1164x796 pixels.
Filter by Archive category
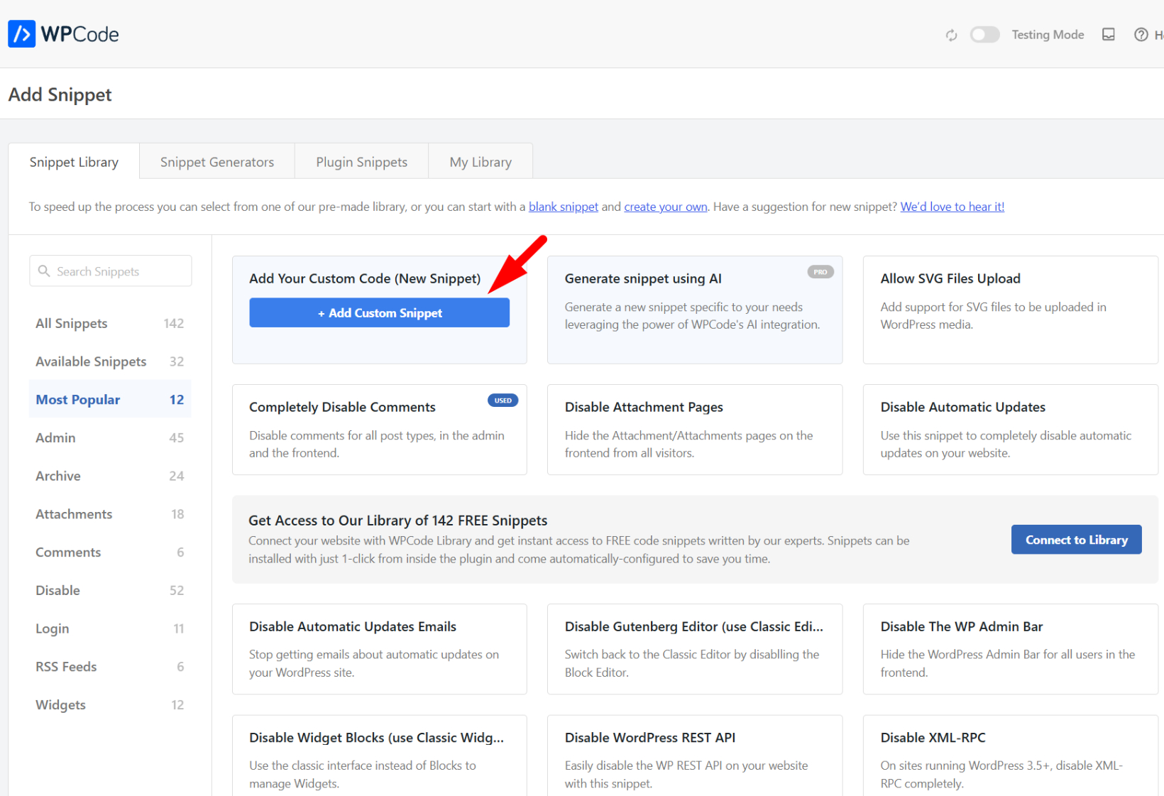[x=110, y=476]
